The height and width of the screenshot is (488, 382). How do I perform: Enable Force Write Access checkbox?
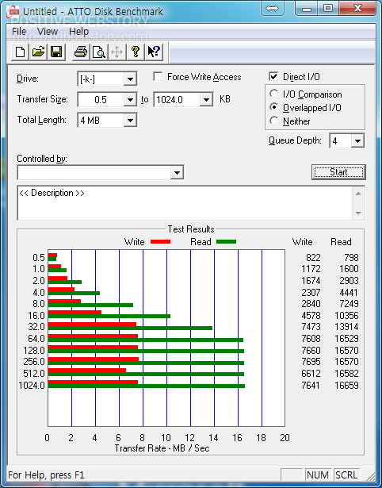click(158, 76)
